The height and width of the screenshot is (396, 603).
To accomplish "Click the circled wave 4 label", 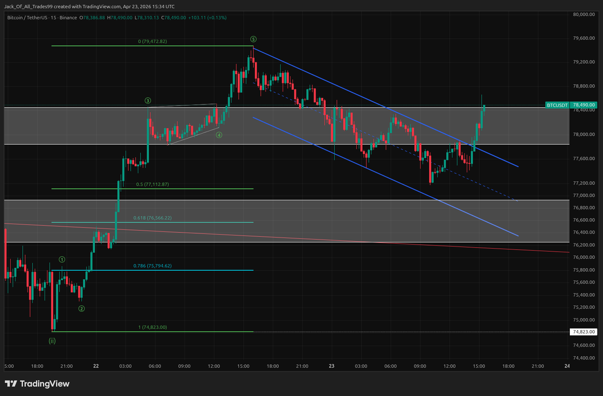I will pos(219,135).
